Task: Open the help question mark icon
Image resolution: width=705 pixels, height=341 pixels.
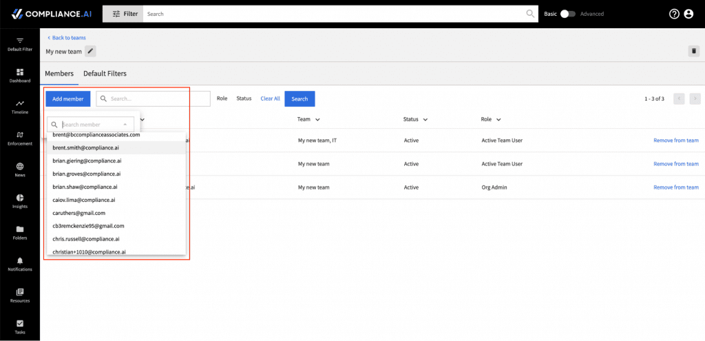Action: pyautogui.click(x=674, y=14)
